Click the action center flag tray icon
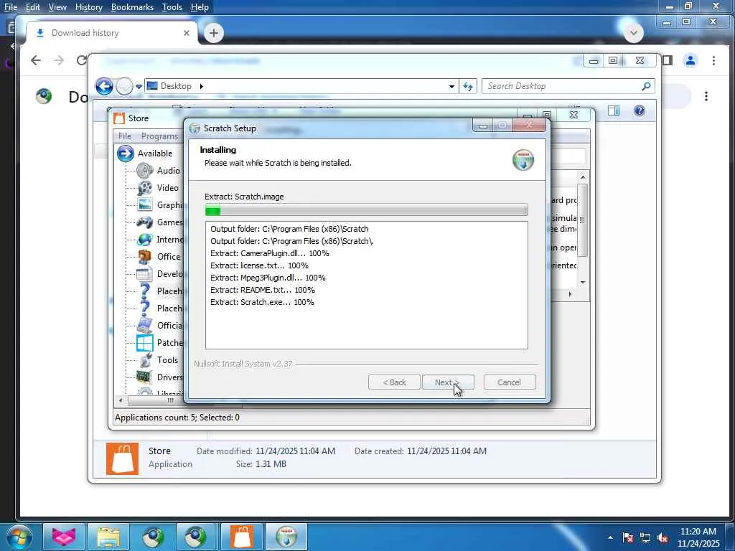This screenshot has height=551, width=735. [x=628, y=538]
